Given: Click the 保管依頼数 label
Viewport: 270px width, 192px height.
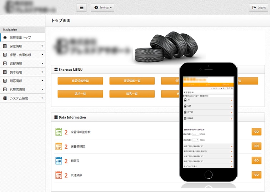Looking at the screenshot, I should click(x=78, y=146).
